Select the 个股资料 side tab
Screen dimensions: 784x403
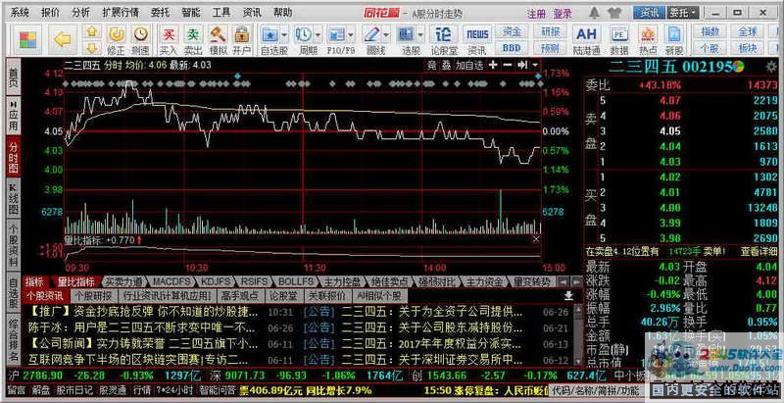pos(14,244)
